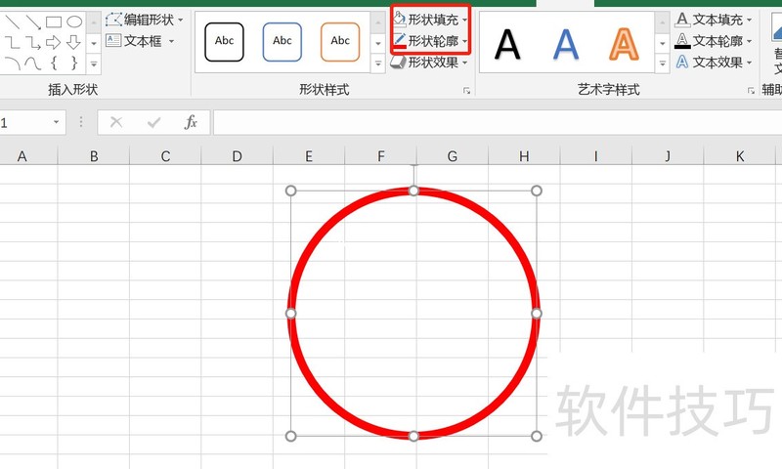The height and width of the screenshot is (469, 782).
Task: Select the elbow connector shape
Action: [13, 42]
